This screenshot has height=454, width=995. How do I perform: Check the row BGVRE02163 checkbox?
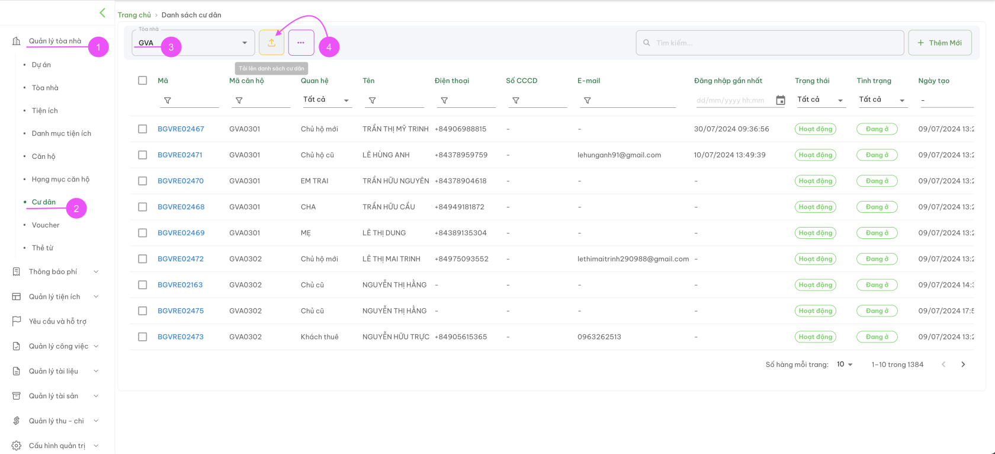tap(143, 285)
